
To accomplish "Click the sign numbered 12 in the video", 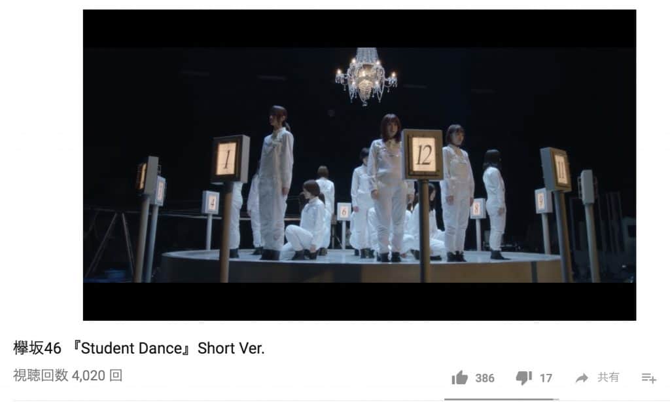I will [423, 155].
